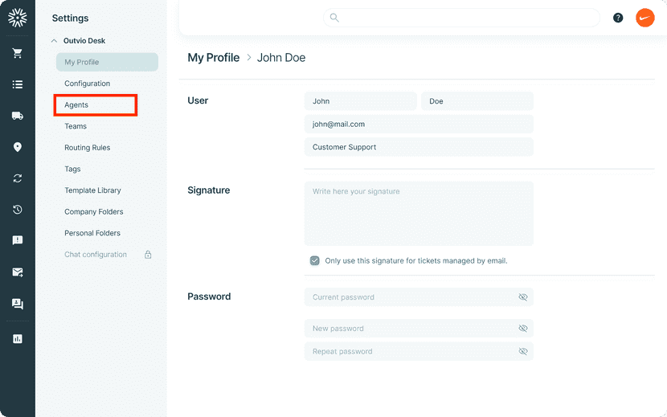Click My Profile breadcrumb link
The height and width of the screenshot is (417, 667).
click(x=214, y=57)
